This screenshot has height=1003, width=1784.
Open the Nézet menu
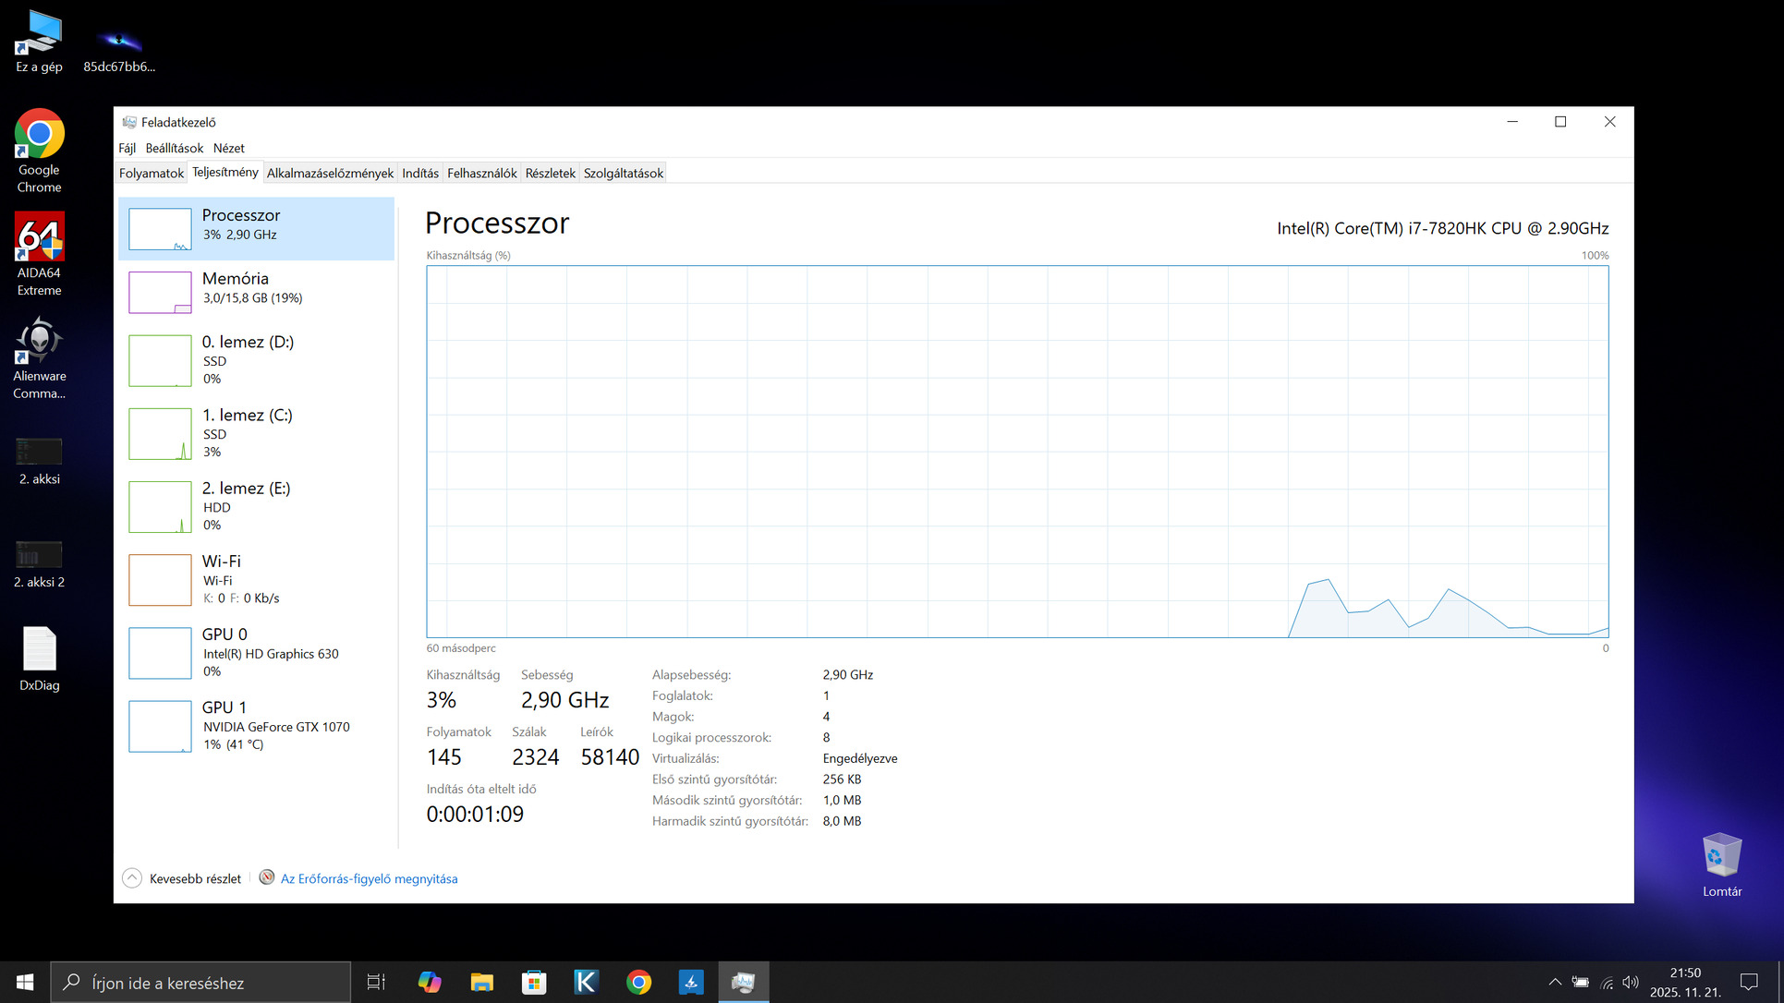pos(228,148)
